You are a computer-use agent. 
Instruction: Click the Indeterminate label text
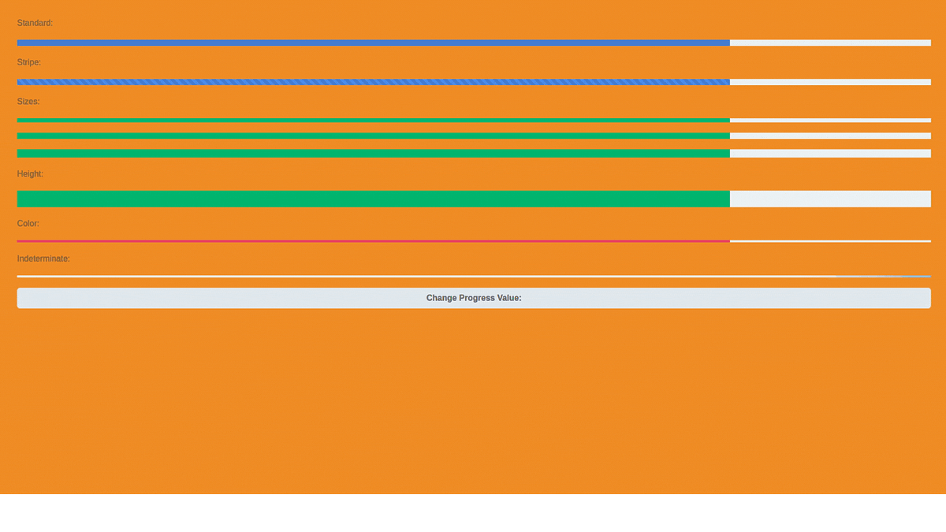pyautogui.click(x=43, y=258)
